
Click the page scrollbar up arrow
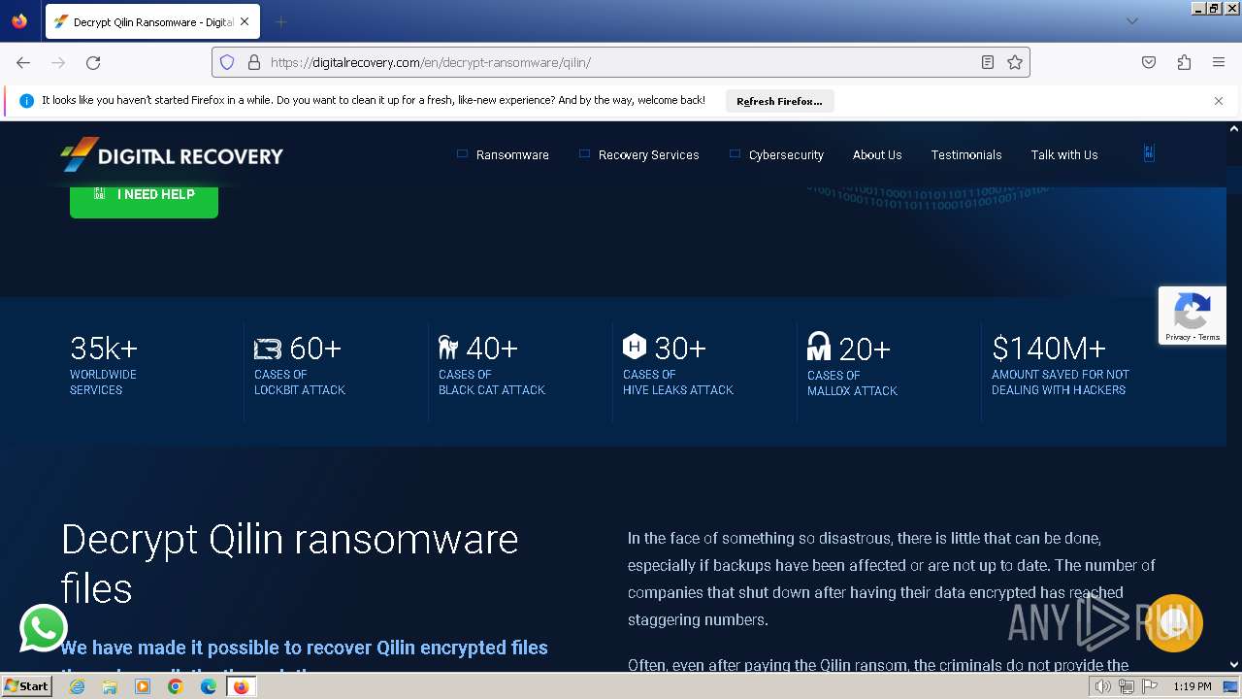[x=1234, y=128]
